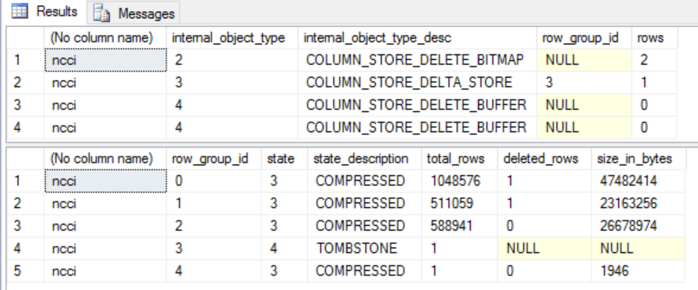Select total_rows value 1048576
This screenshot has height=290, width=698.
pos(459,181)
